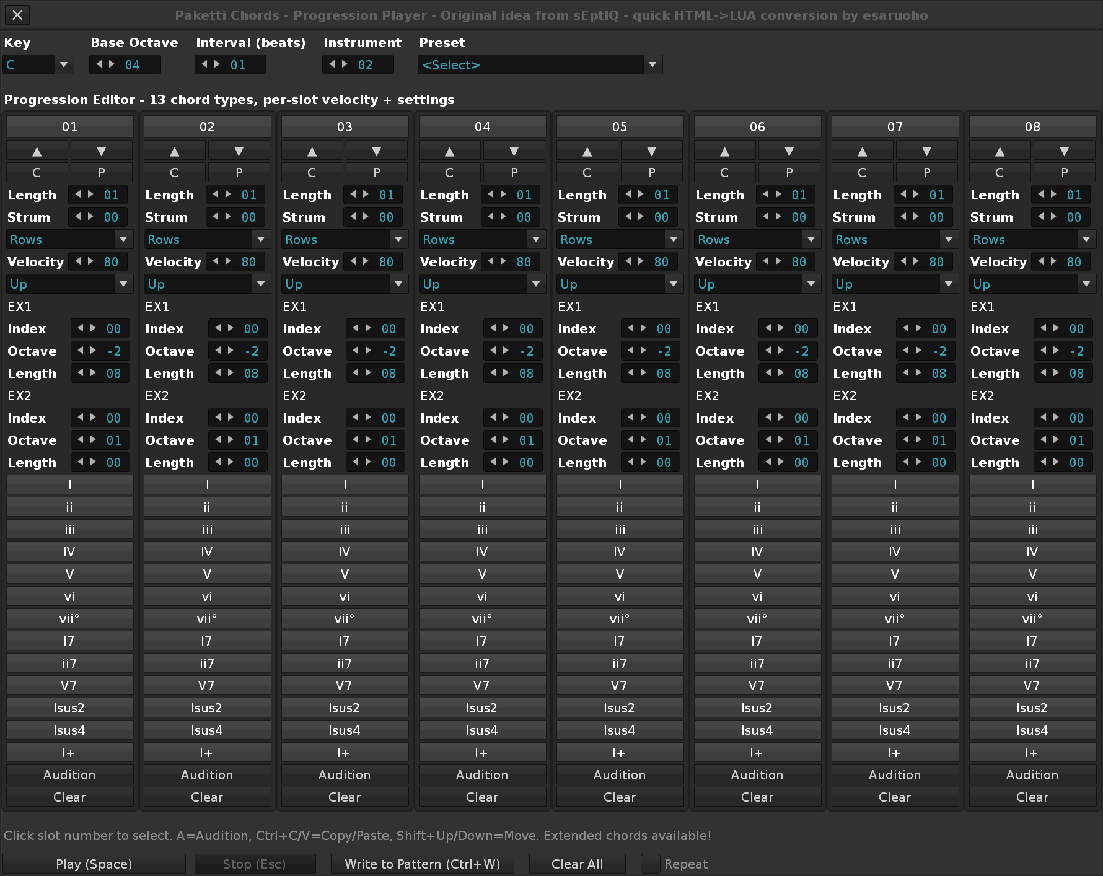Click Play (Space) button
This screenshot has width=1103, height=876.
click(x=94, y=864)
